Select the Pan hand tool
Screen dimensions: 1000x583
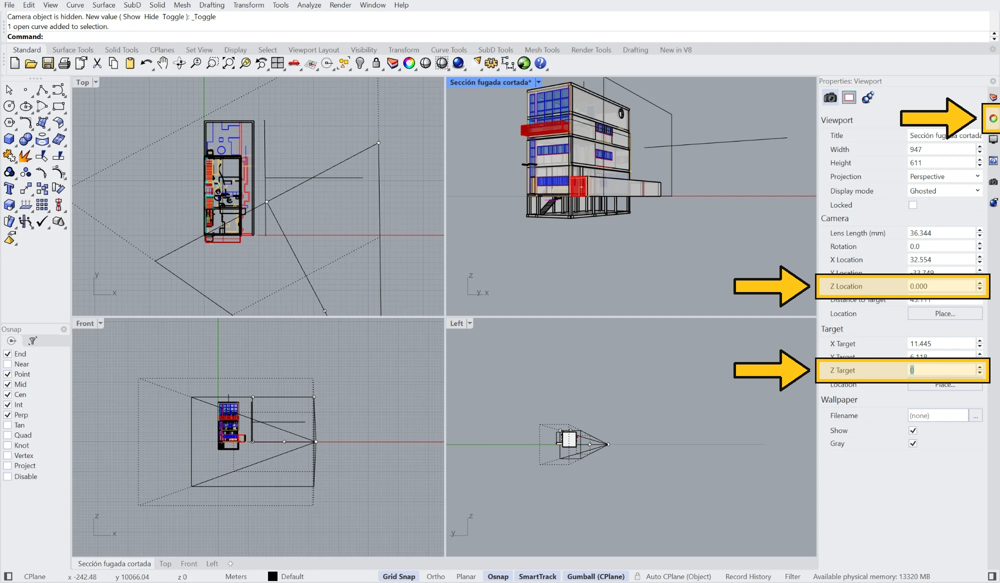pos(162,63)
